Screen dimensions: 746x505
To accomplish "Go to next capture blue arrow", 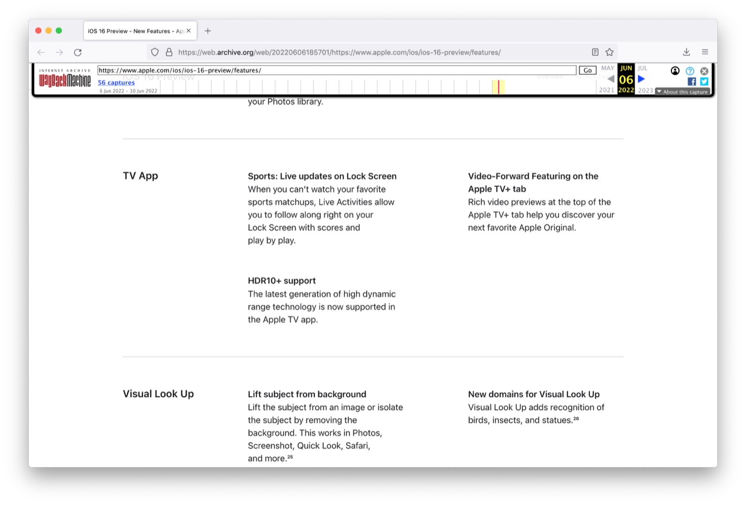I will point(642,79).
